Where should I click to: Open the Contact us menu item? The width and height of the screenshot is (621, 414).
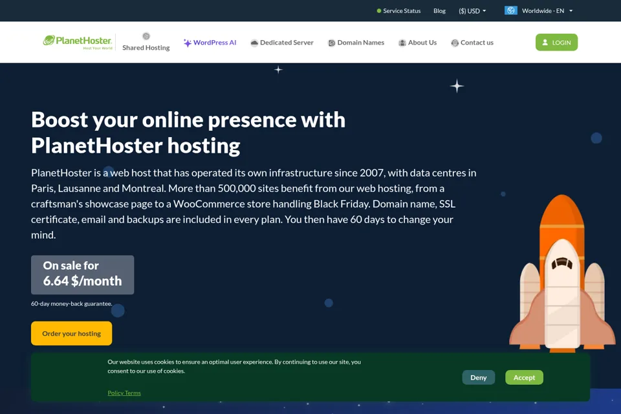point(472,43)
